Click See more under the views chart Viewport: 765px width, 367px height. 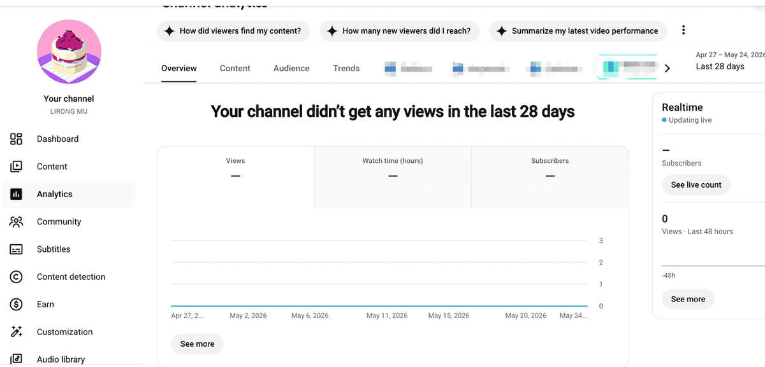(x=197, y=344)
